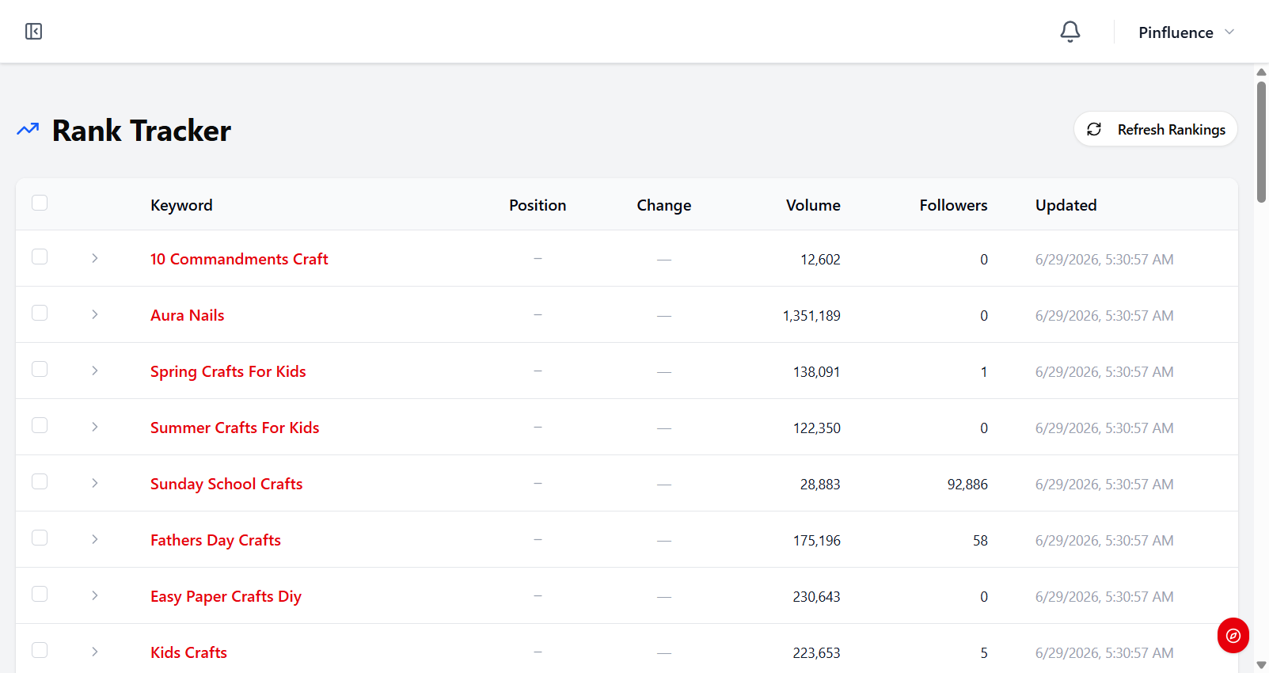
Task: Check the Easy Paper Crafts Diy checkbox
Action: click(40, 594)
